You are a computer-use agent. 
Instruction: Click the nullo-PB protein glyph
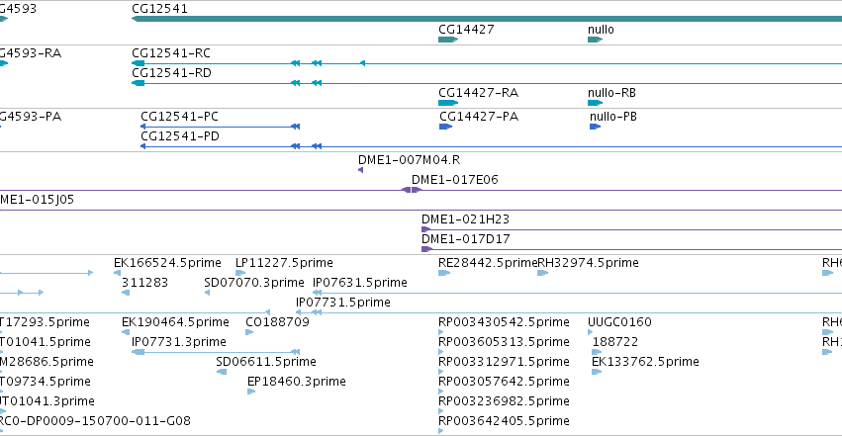coord(595,127)
